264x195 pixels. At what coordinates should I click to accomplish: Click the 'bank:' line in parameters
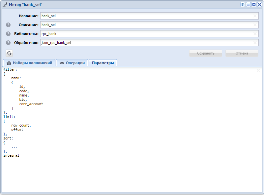[x=16, y=78]
